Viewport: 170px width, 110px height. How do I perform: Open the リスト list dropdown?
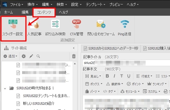pos(163,76)
